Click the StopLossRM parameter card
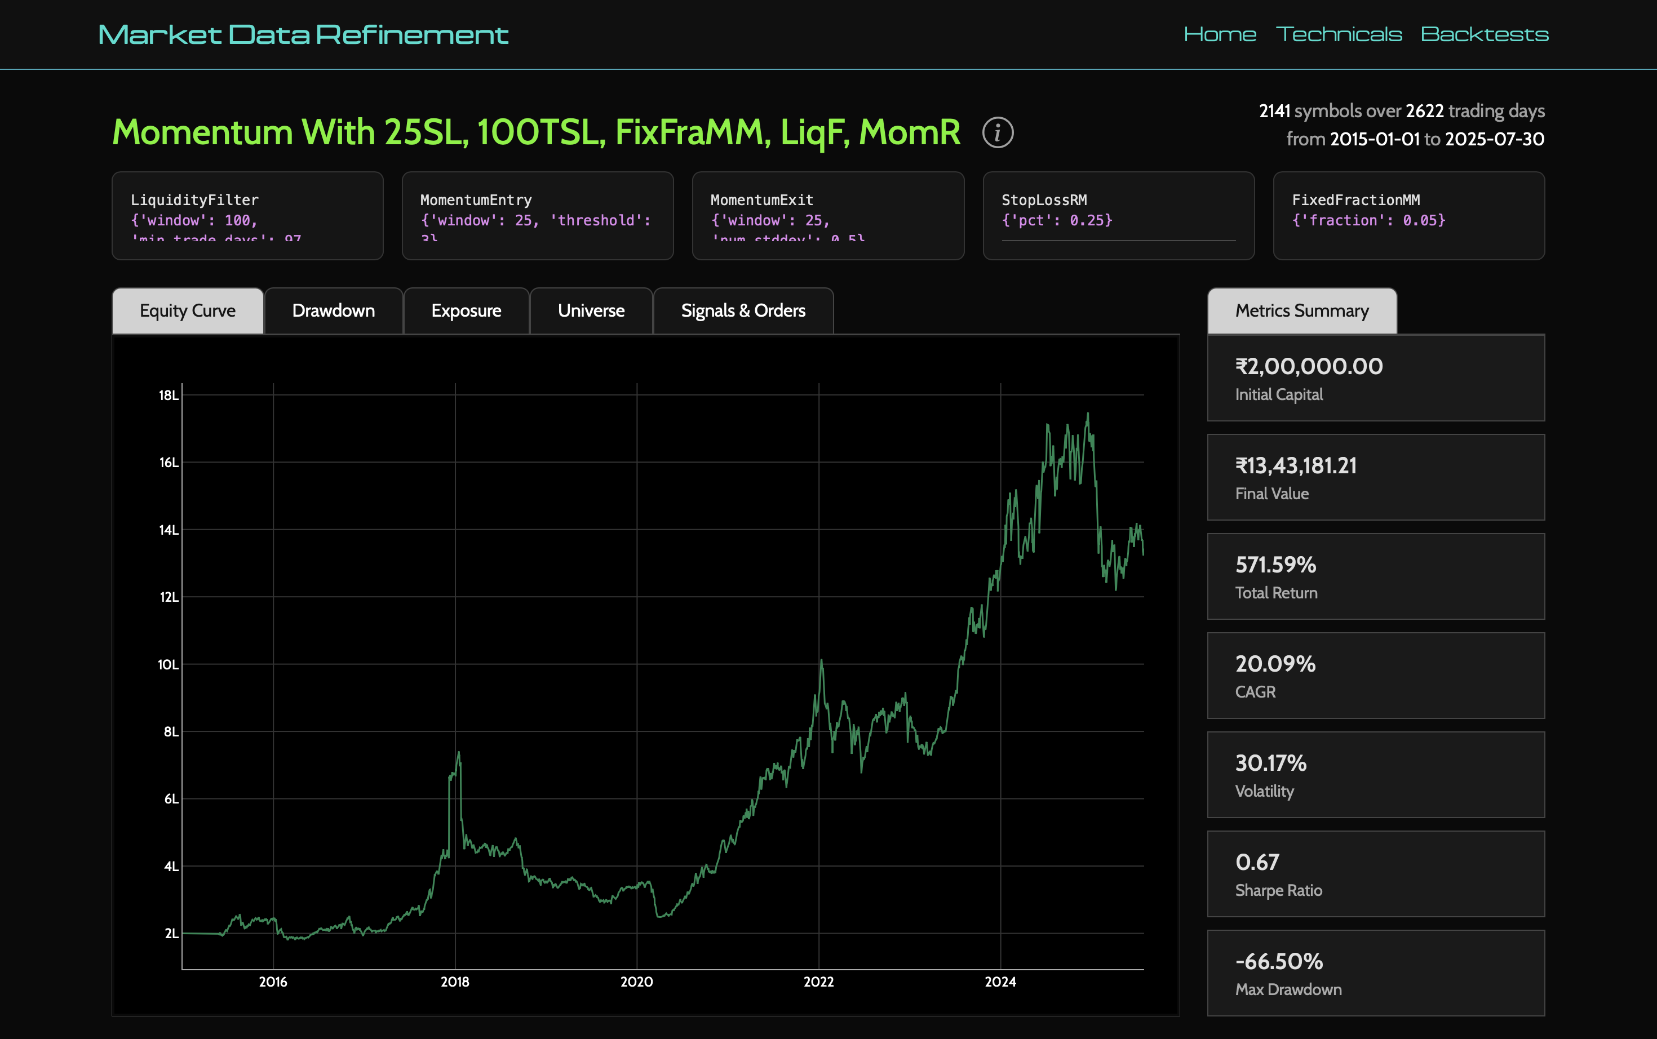The height and width of the screenshot is (1039, 1657). pyautogui.click(x=1118, y=216)
